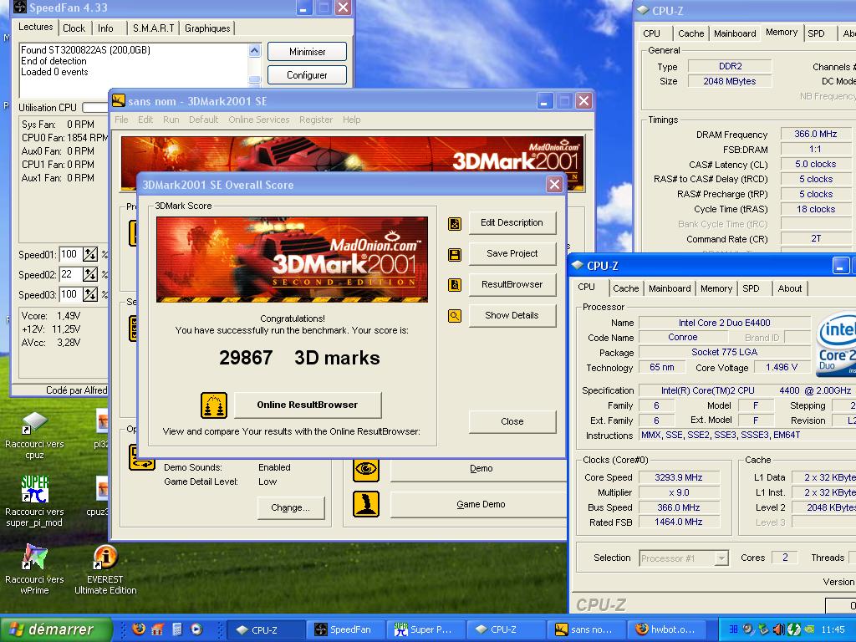The height and width of the screenshot is (642, 856).
Task: Click the Speed02 spinner control
Action: tap(90, 274)
